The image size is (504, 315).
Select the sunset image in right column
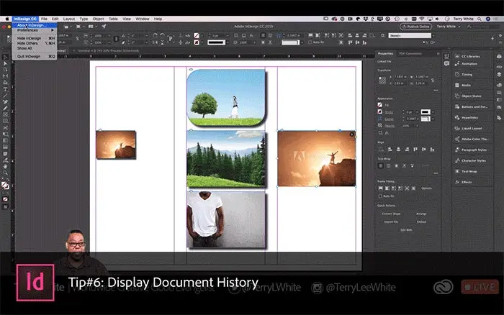316,158
